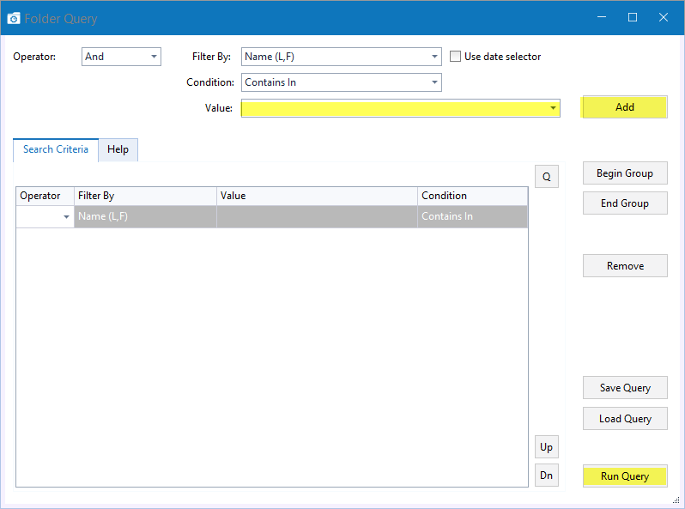This screenshot has height=509, width=685.
Task: Open the Filter By dropdown showing Name (L,F)
Action: click(341, 57)
